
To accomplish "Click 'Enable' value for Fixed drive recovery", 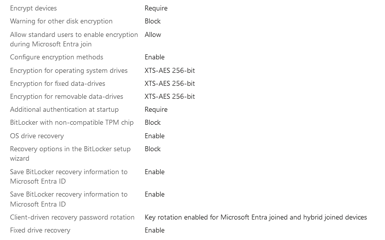I will [x=155, y=231].
